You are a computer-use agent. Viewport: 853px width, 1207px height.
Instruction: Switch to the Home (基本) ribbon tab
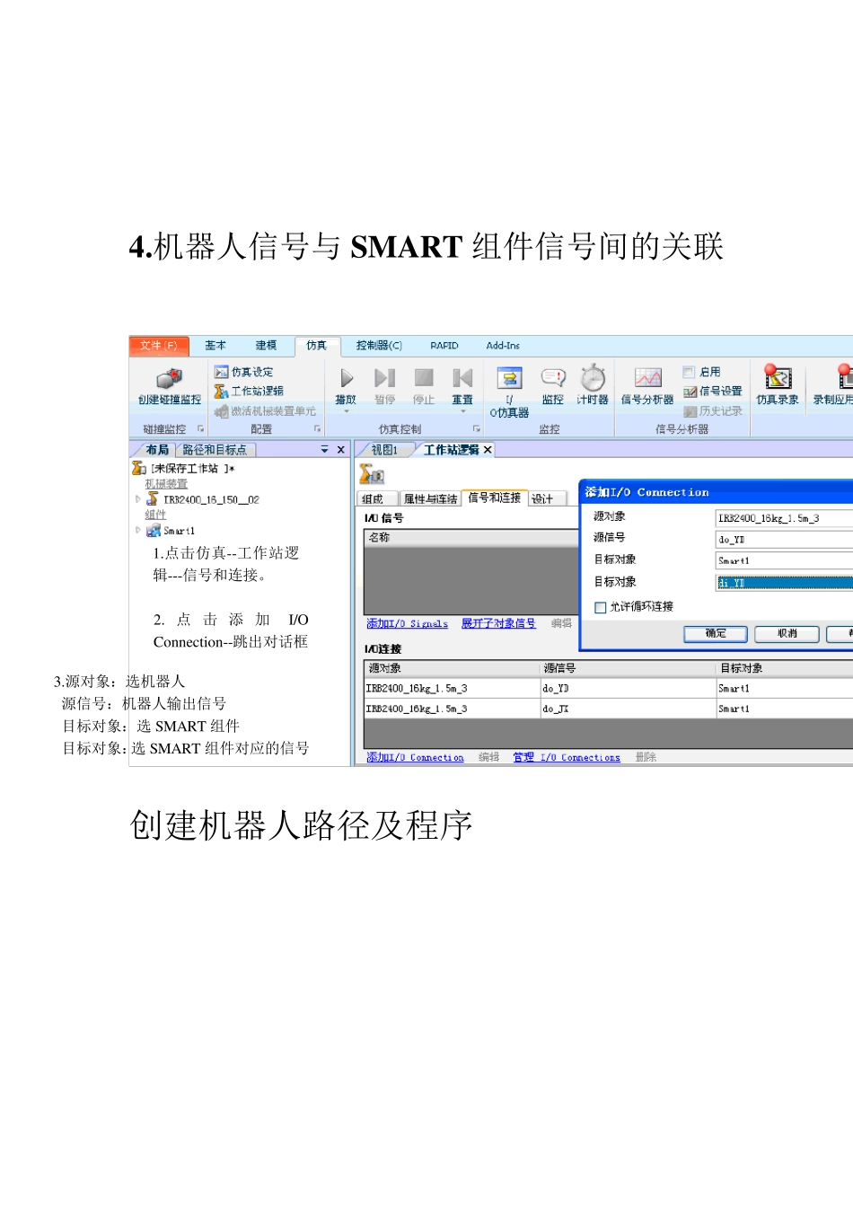(x=215, y=346)
